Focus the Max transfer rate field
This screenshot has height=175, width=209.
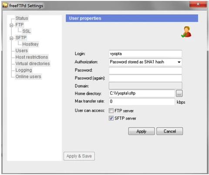click(142, 101)
